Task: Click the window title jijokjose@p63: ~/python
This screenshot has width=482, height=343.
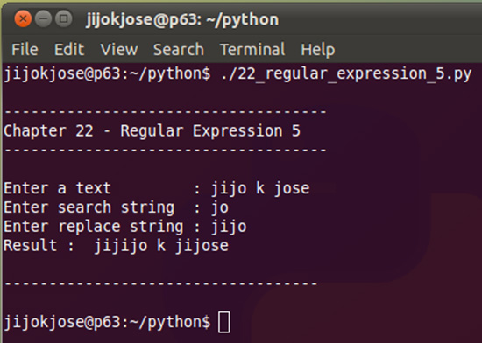Action: tap(182, 19)
